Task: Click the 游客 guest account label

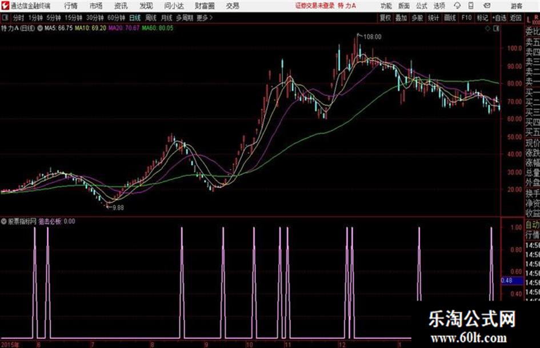Action: coord(517,6)
